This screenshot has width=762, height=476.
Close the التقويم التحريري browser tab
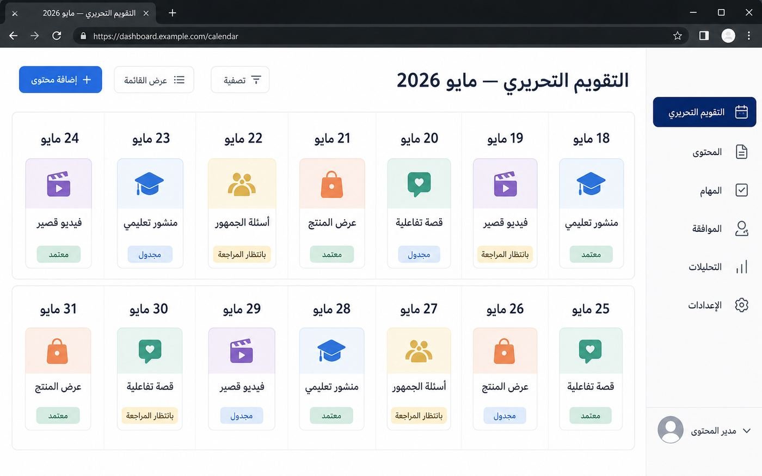point(146,13)
